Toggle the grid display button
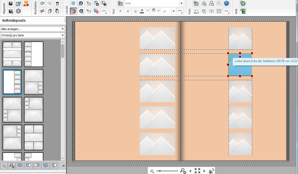 click(x=73, y=4)
